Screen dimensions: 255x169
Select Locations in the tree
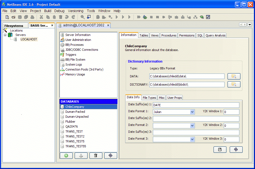click(16, 30)
